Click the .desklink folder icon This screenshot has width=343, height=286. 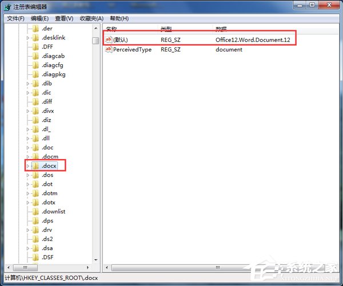[x=35, y=38]
